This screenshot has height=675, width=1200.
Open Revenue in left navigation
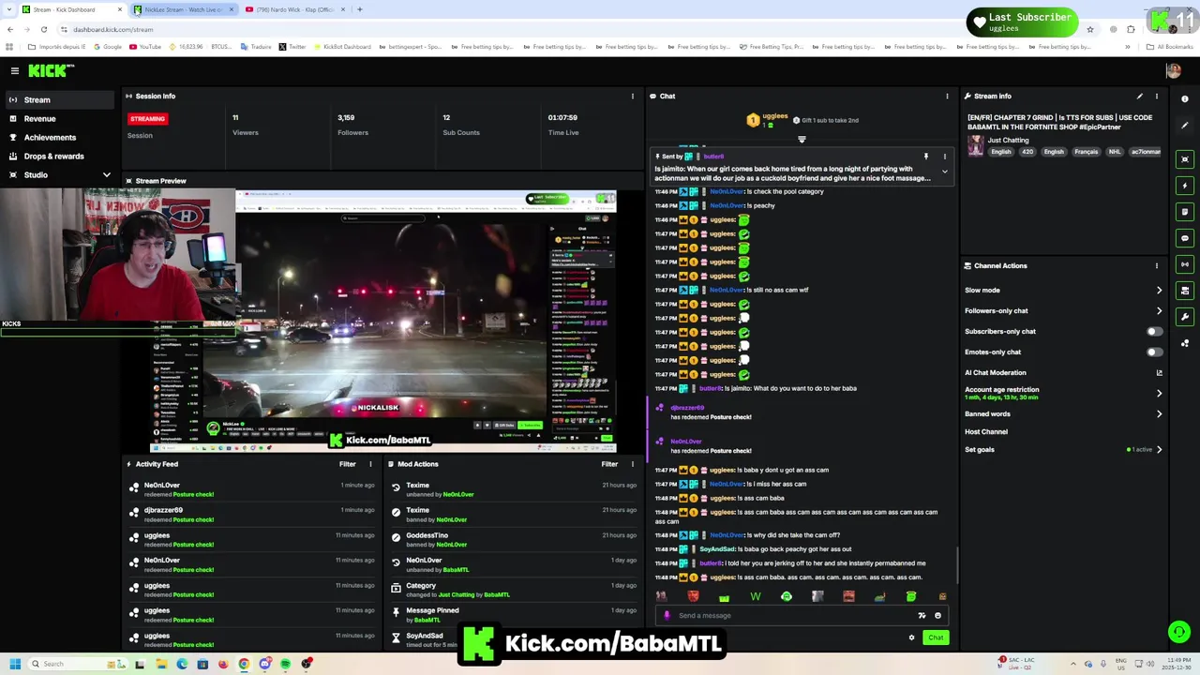58,119
